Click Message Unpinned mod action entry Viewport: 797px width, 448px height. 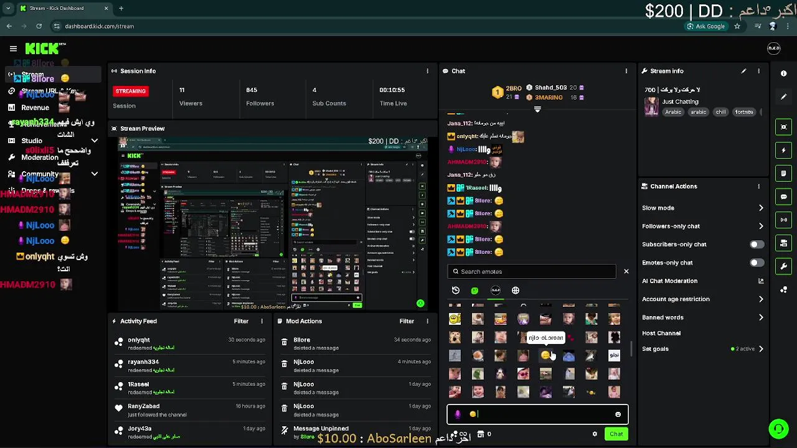pyautogui.click(x=356, y=432)
